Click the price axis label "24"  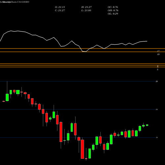click(x=157, y=110)
